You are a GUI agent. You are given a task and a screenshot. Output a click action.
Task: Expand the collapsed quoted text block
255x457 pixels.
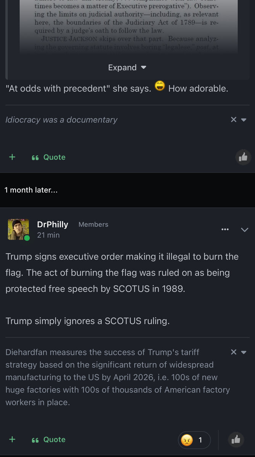[x=127, y=68]
